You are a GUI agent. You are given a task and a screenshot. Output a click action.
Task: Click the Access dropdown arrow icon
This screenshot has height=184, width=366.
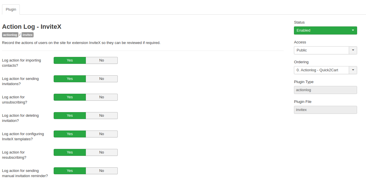353,50
